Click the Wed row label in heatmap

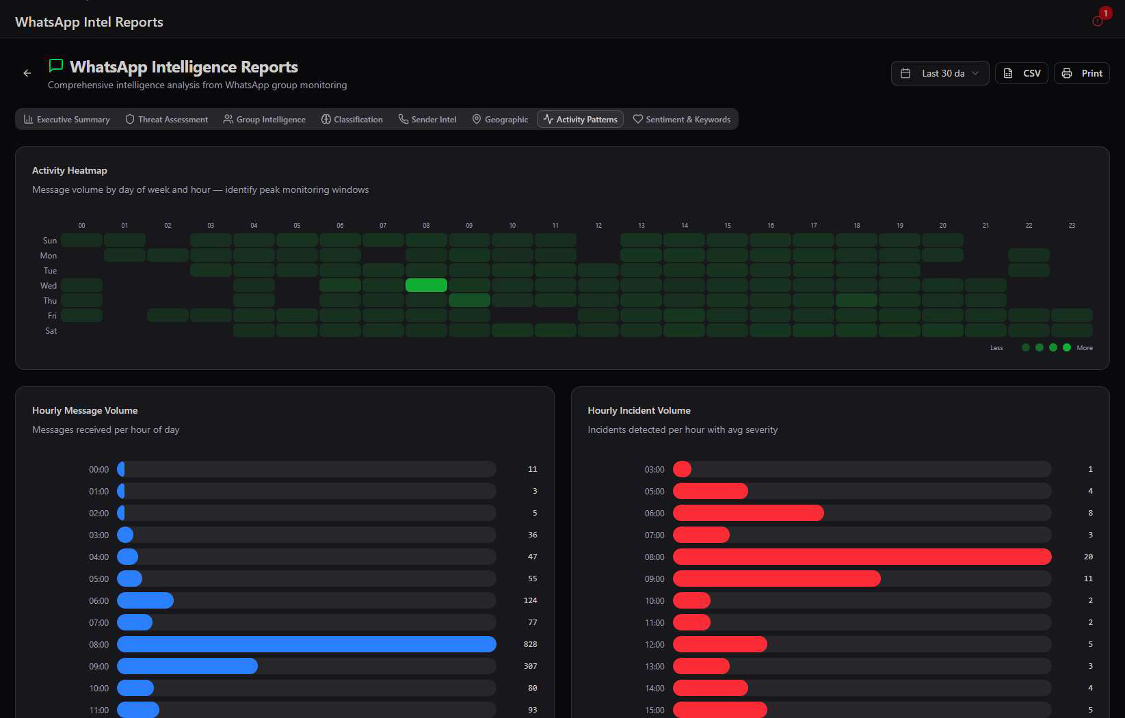tap(49, 286)
